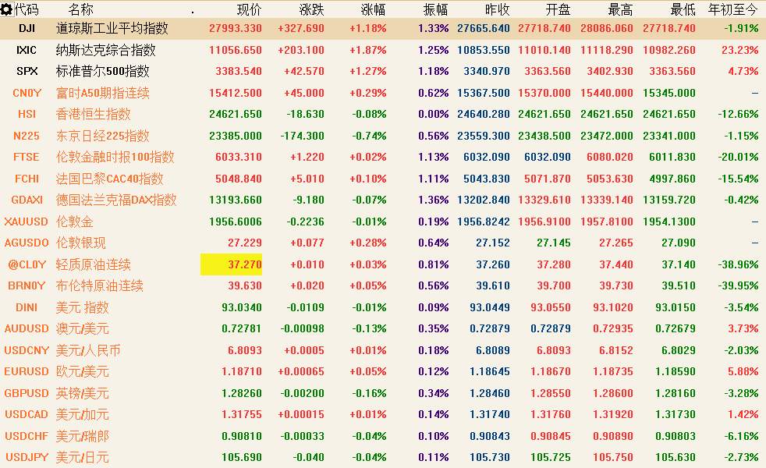This screenshot has width=766, height=468.
Task: Select the USDCNY code
Action: (27, 350)
